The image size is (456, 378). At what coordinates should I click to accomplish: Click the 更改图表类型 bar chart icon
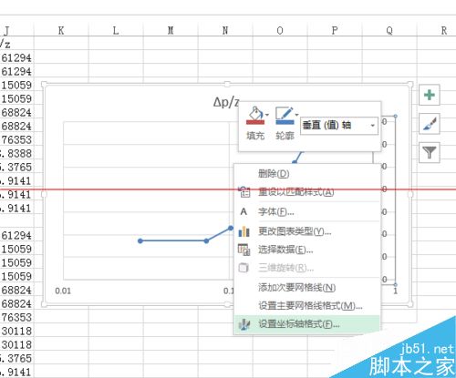click(244, 231)
